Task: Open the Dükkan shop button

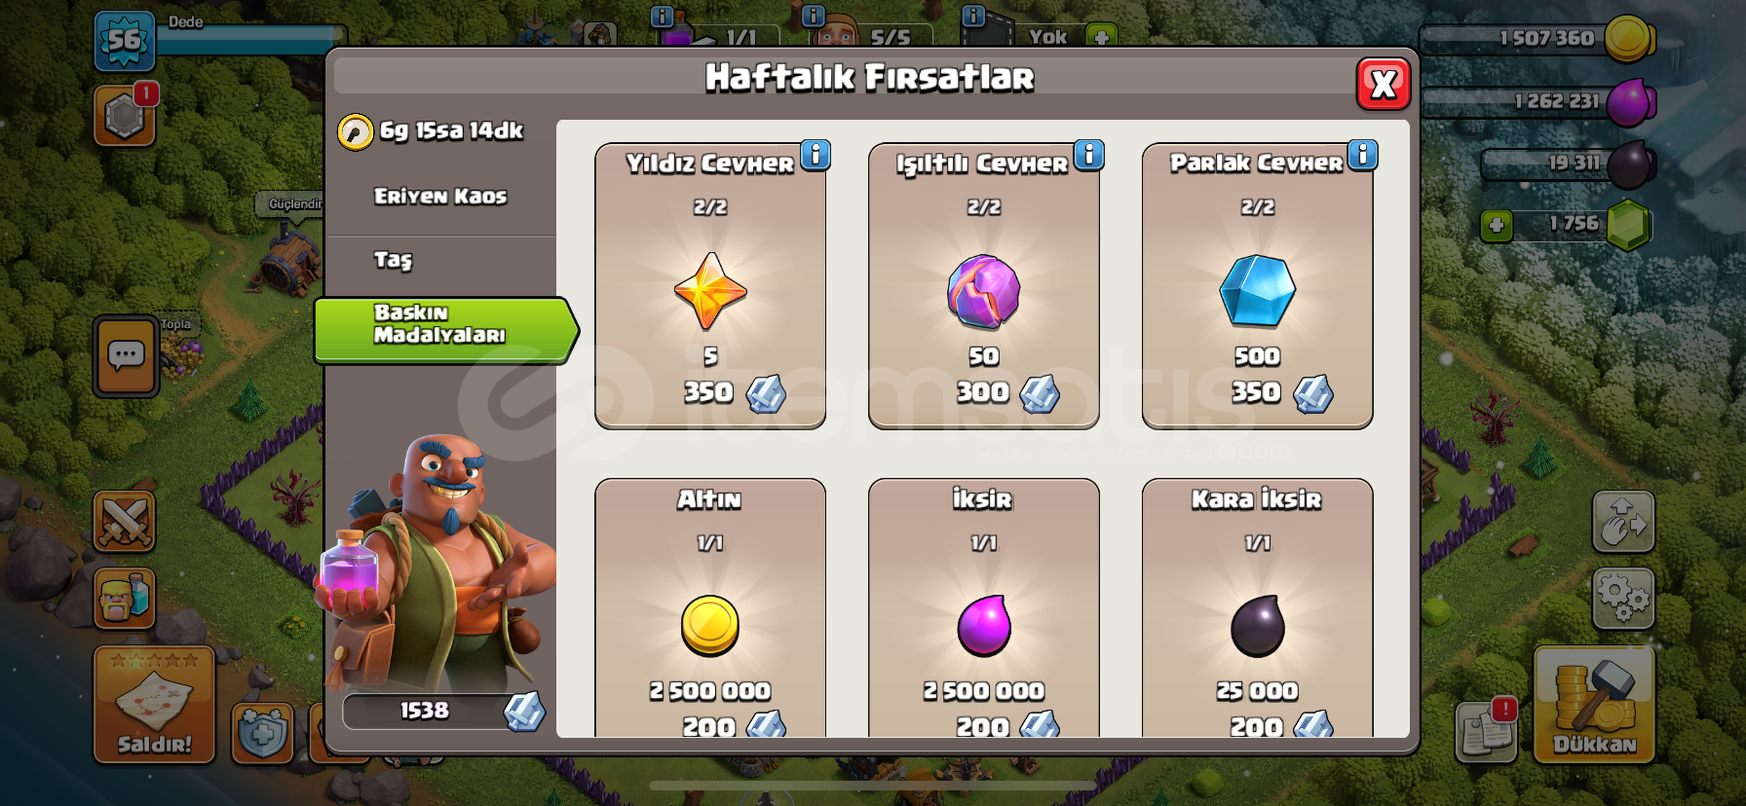Action: pyautogui.click(x=1594, y=703)
